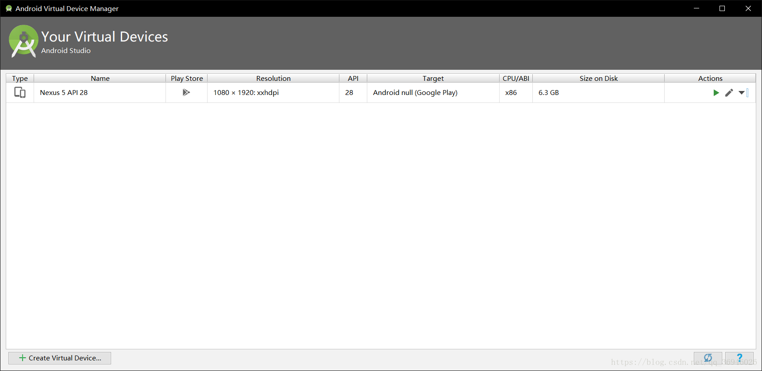Launch the Nexus 5 API 28 emulator
Viewport: 762px width, 371px height.
coord(716,93)
